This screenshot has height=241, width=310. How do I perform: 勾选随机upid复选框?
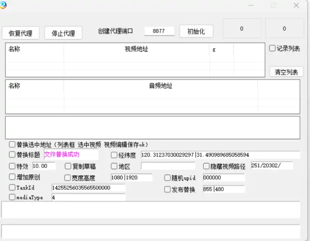pos(167,178)
